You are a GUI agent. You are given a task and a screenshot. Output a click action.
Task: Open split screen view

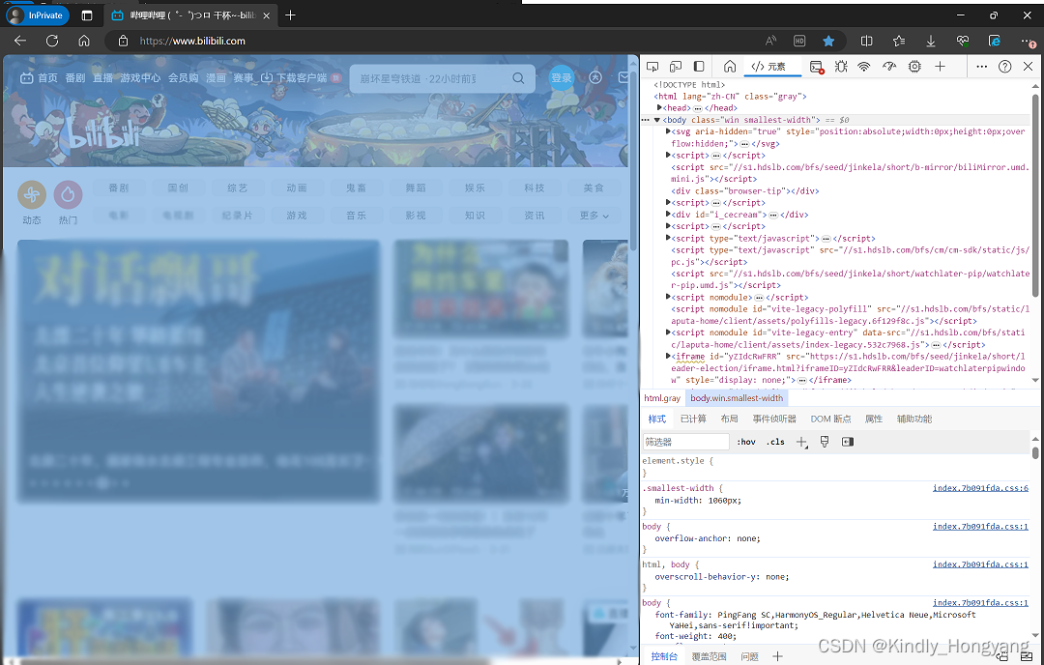[866, 41]
